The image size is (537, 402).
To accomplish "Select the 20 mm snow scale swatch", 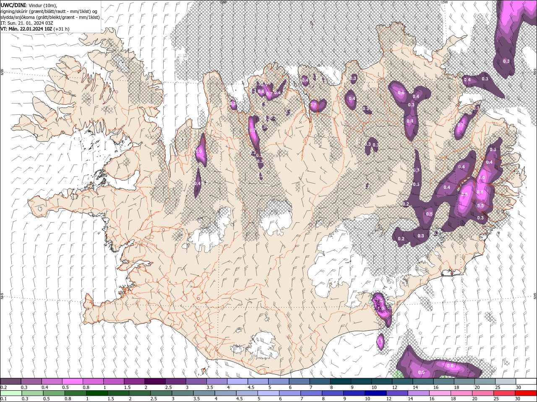I will (x=485, y=381).
